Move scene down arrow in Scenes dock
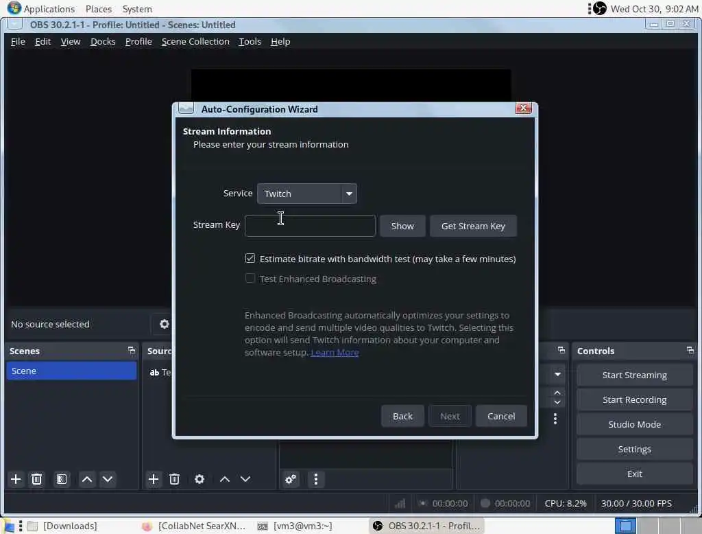The image size is (702, 534). [x=108, y=479]
